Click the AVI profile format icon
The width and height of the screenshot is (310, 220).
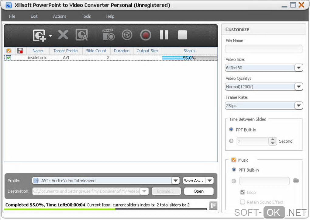pos(36,180)
